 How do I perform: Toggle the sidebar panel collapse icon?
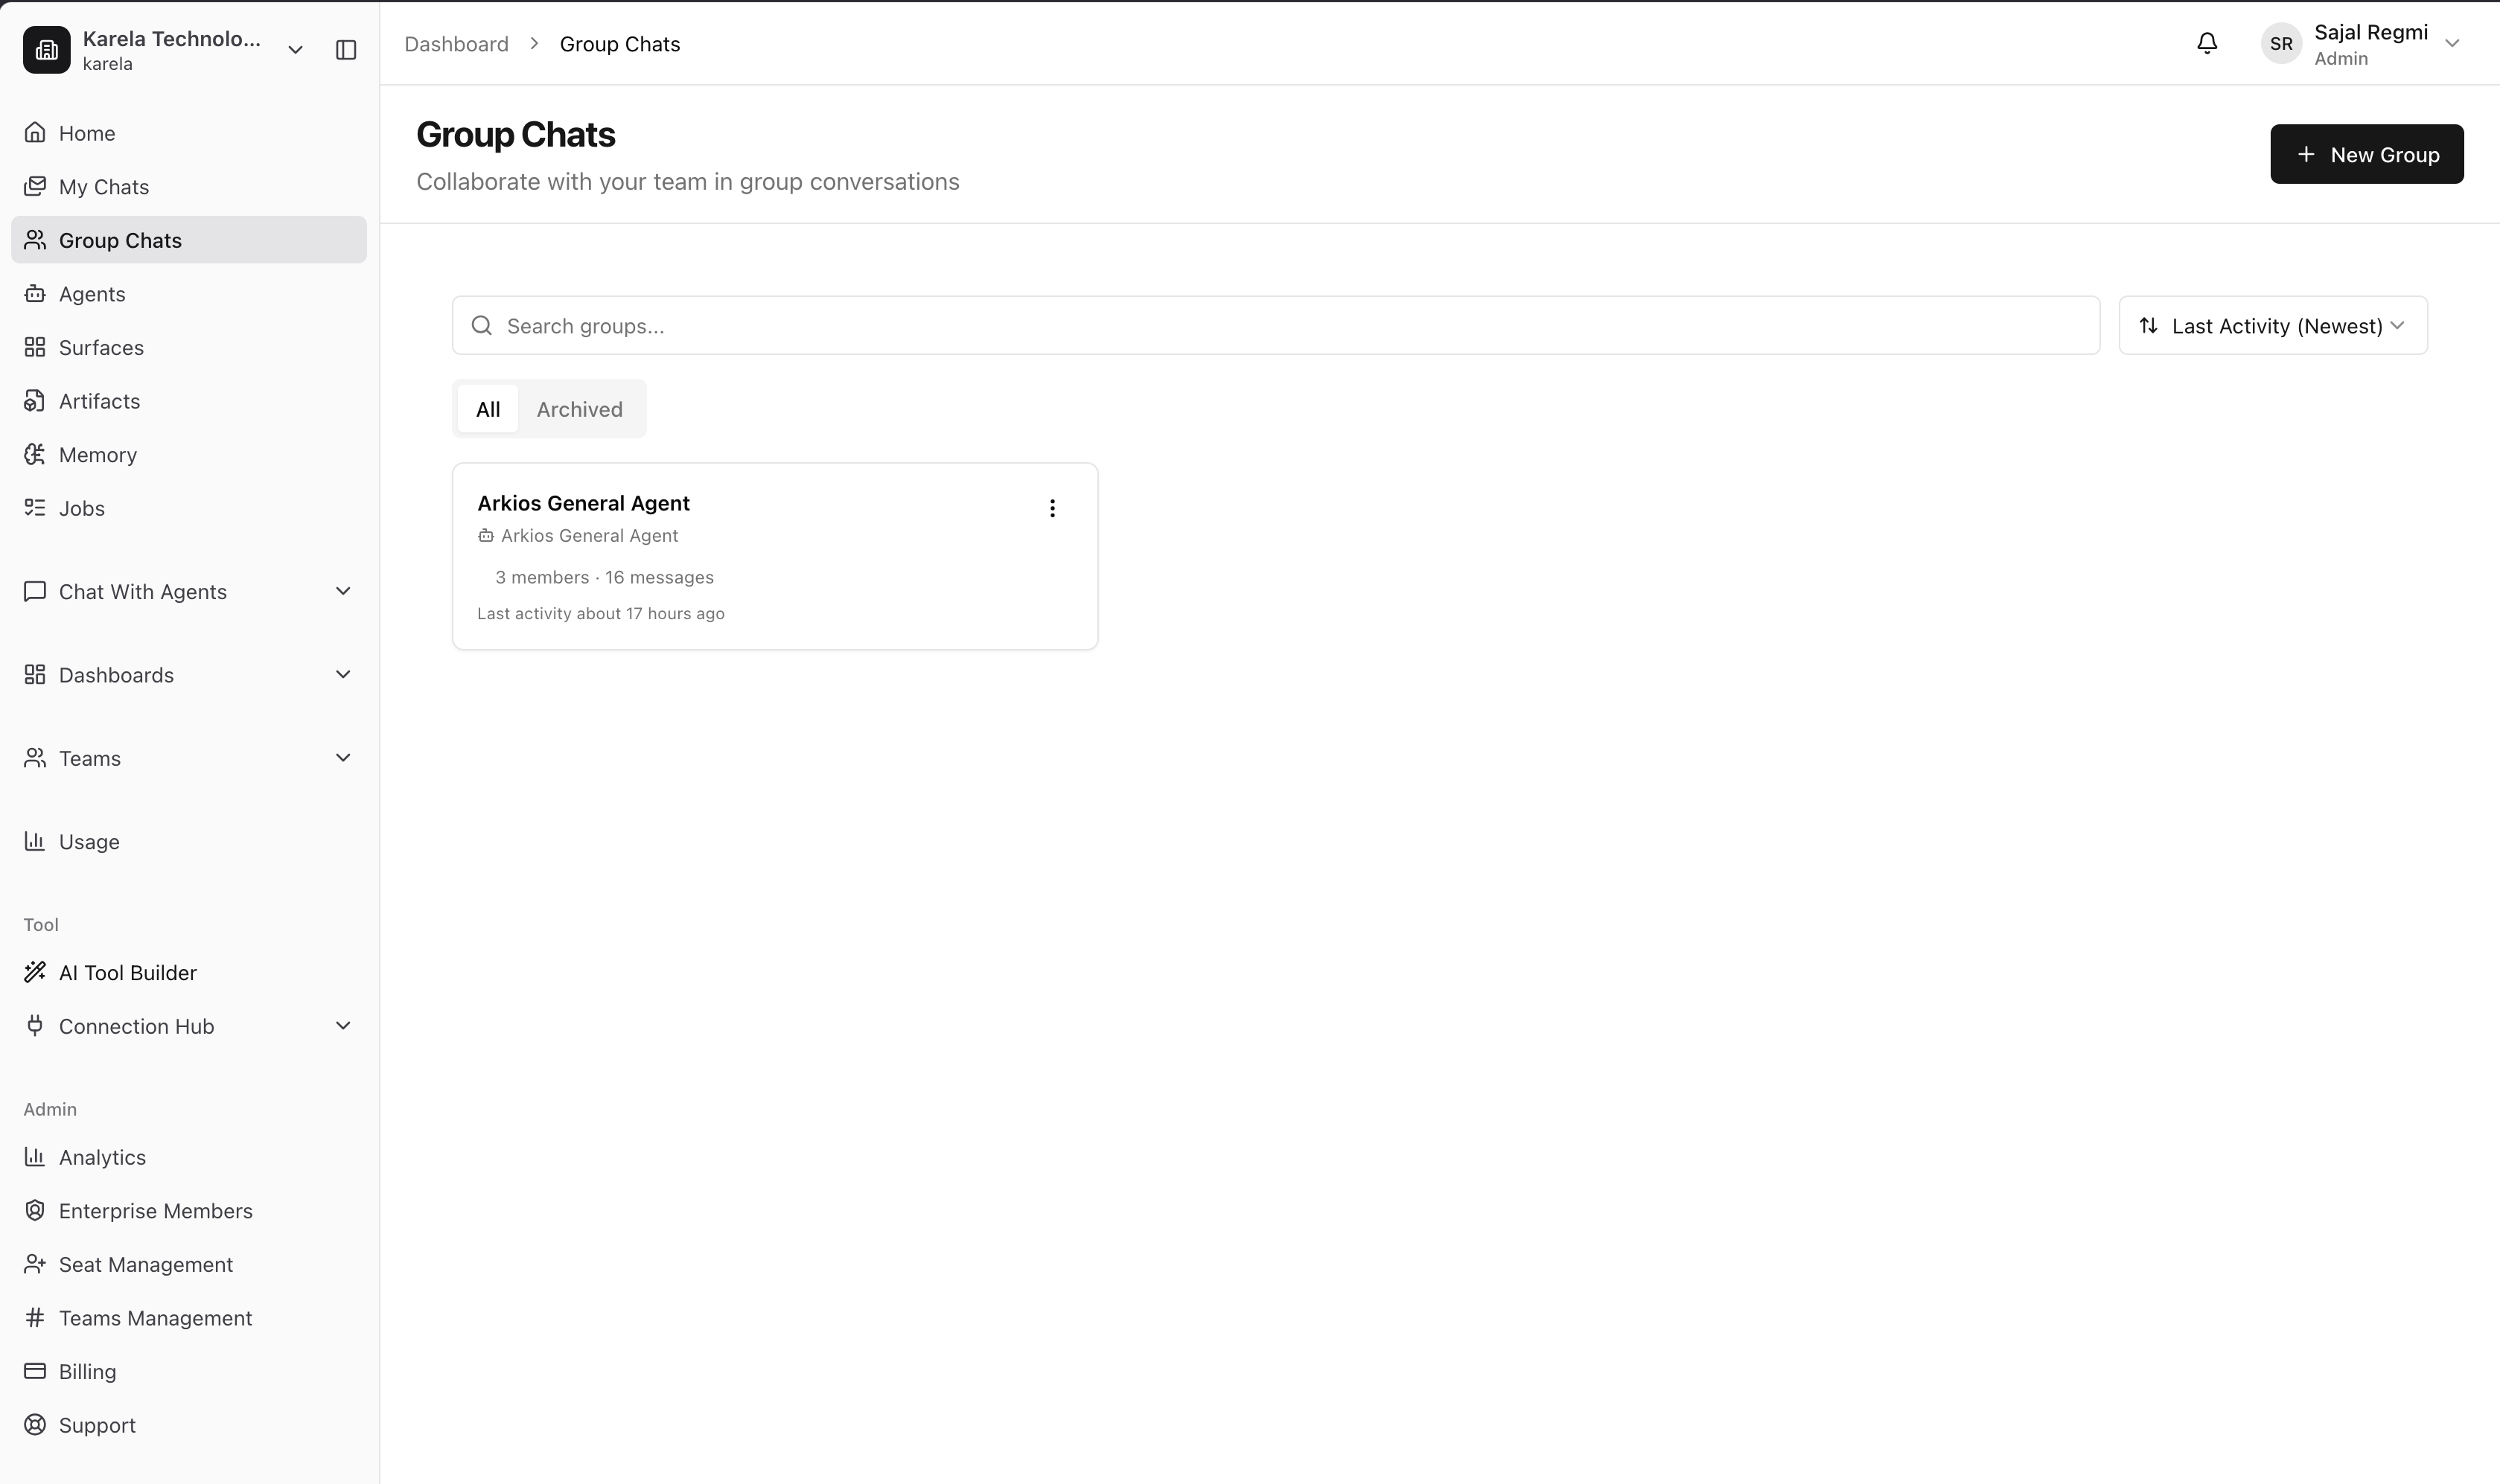pyautogui.click(x=346, y=50)
